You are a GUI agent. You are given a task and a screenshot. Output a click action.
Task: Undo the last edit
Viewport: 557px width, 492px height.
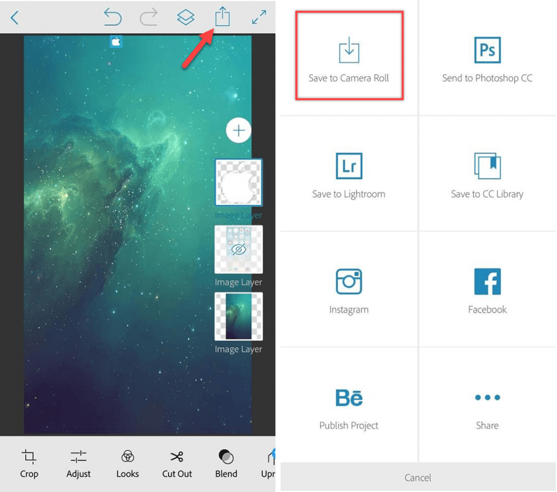tap(113, 17)
